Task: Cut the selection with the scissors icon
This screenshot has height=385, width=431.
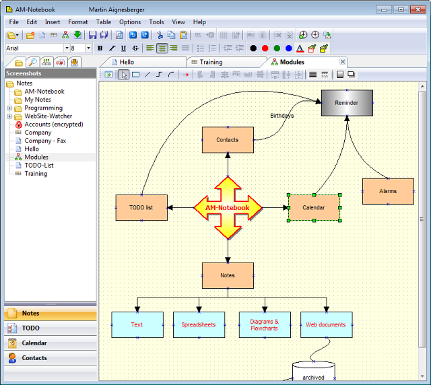Action: (160, 35)
